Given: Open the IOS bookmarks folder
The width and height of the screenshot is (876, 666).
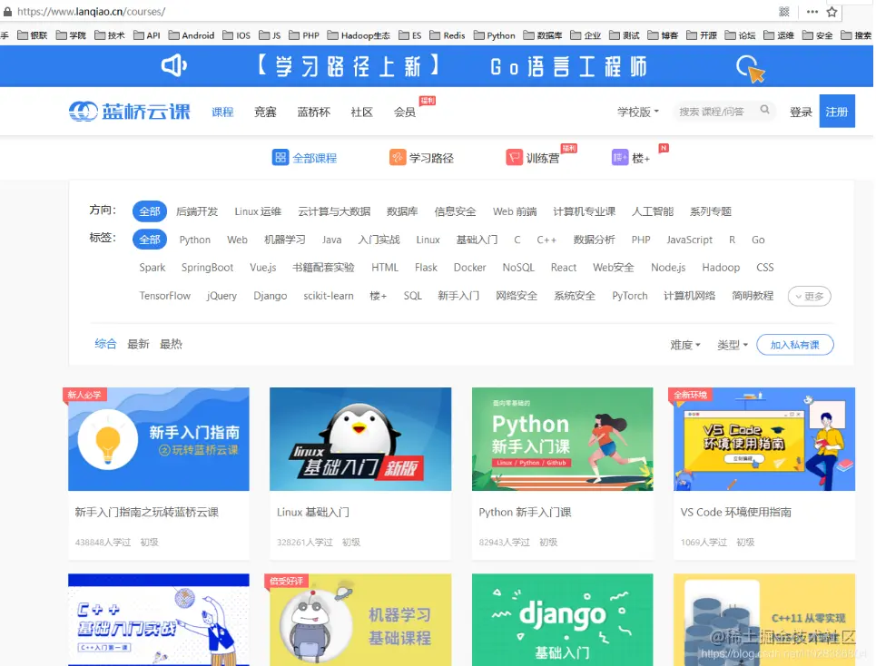Looking at the screenshot, I should click(236, 35).
